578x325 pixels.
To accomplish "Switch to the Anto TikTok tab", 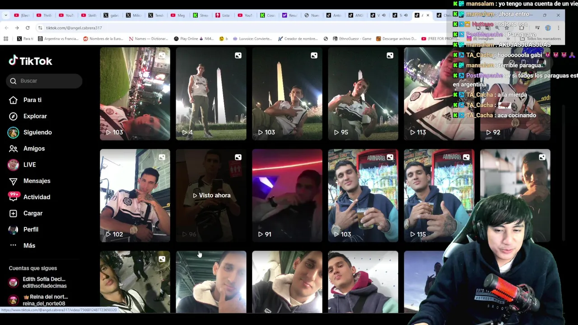I will pos(334,15).
